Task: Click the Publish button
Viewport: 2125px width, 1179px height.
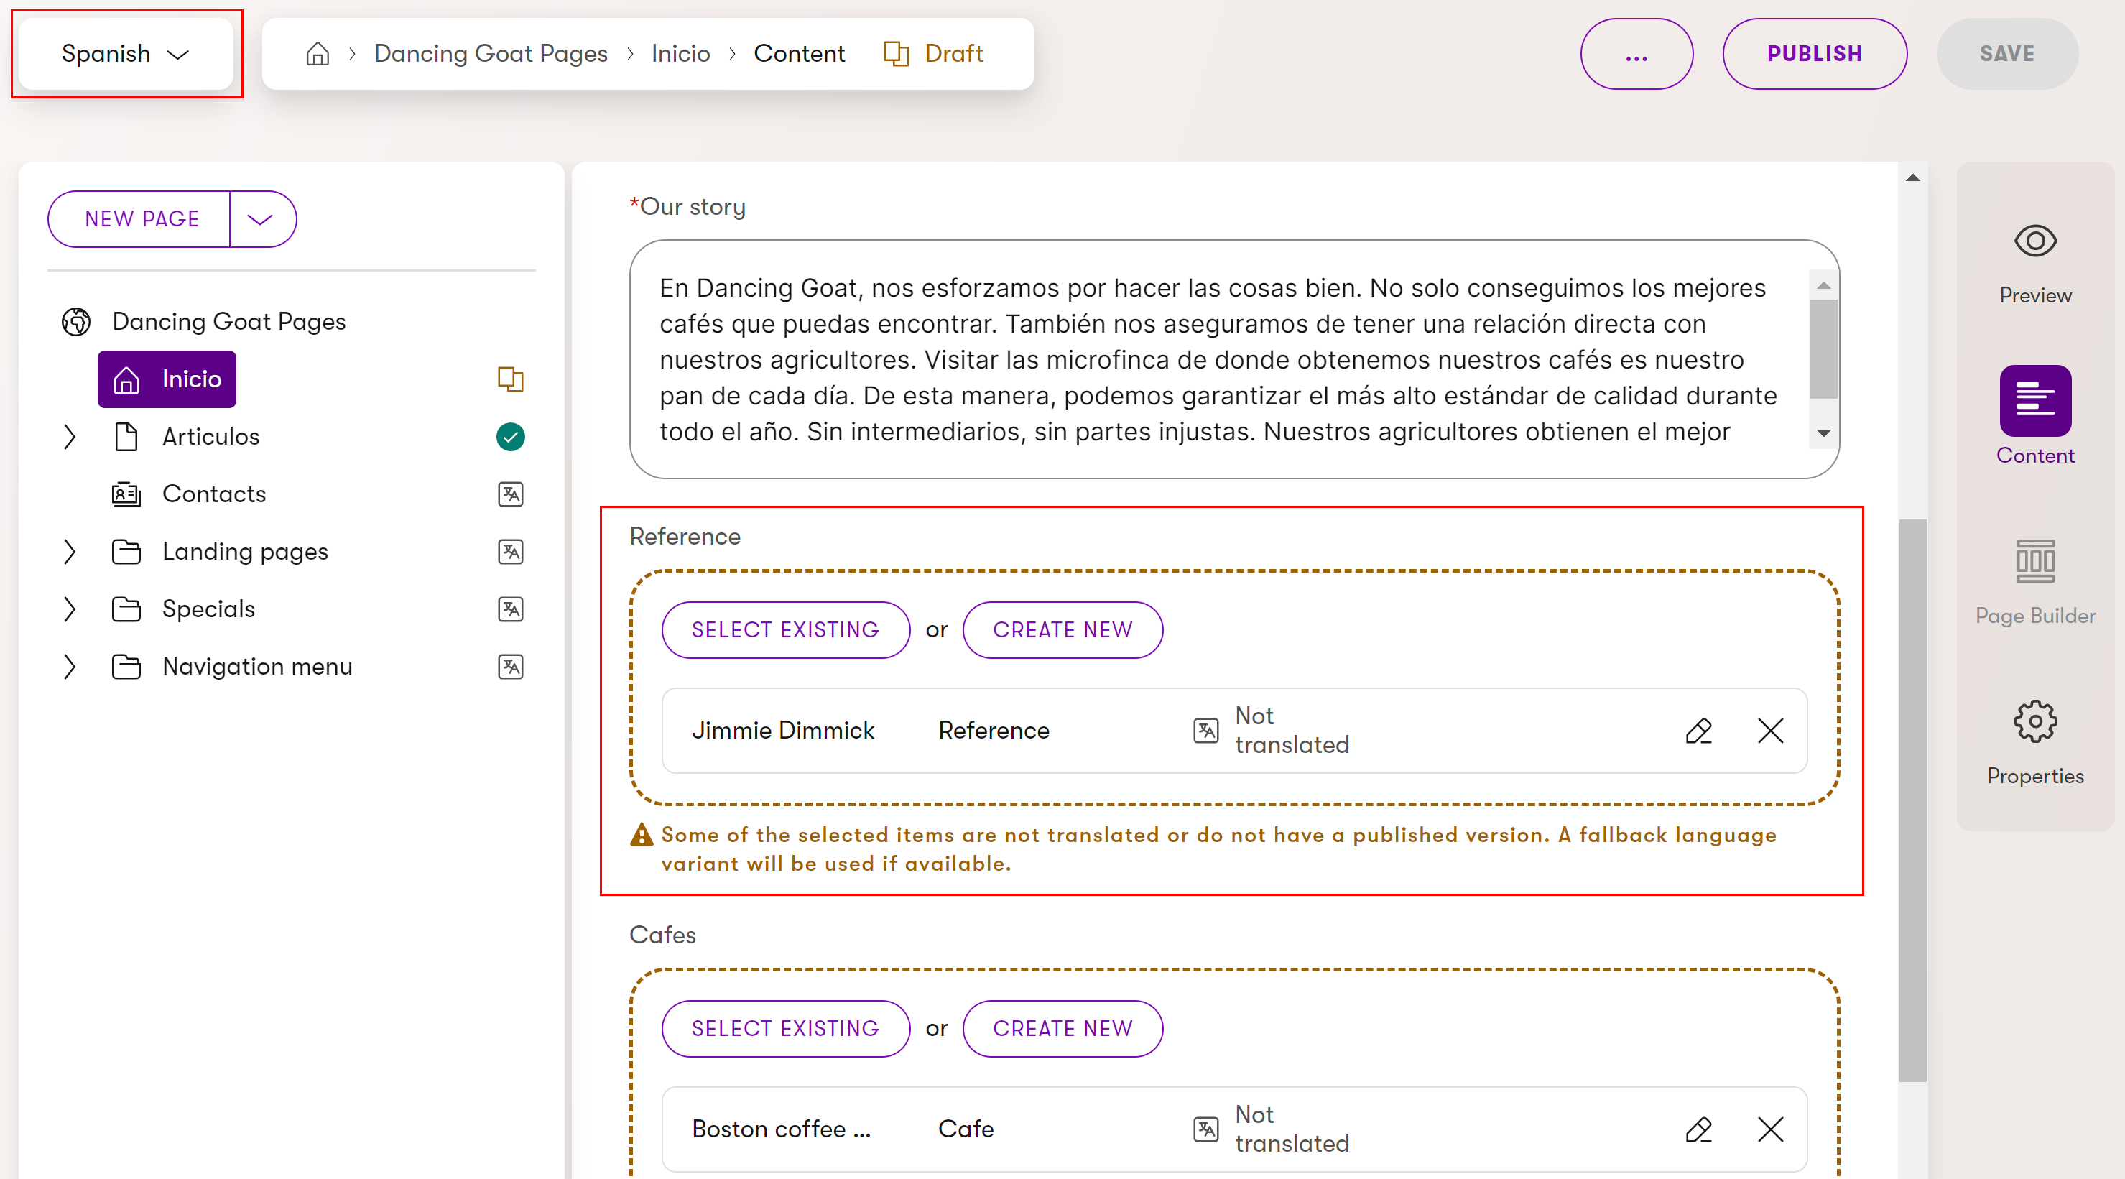Action: click(x=1814, y=54)
